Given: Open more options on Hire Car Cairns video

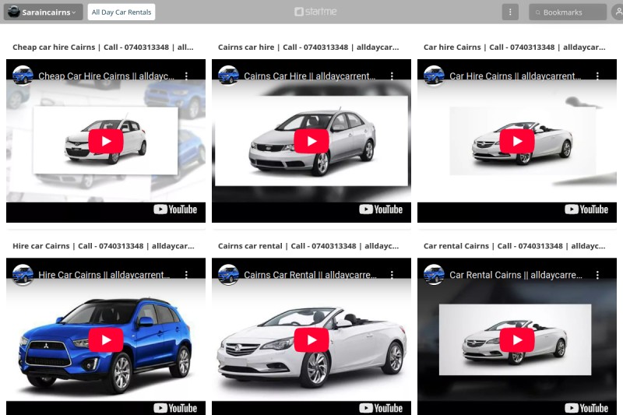Looking at the screenshot, I should (x=186, y=275).
